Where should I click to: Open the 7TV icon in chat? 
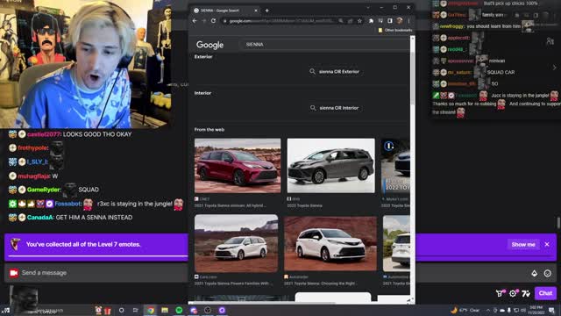tap(526, 293)
